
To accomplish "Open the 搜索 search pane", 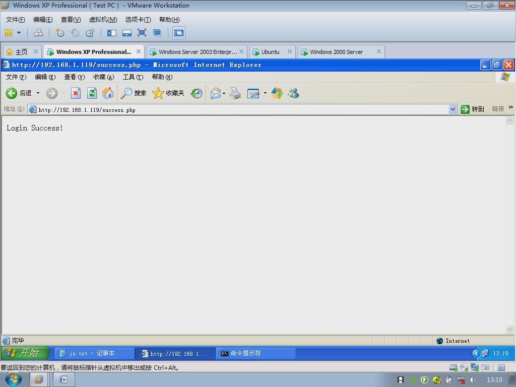I will tap(133, 93).
